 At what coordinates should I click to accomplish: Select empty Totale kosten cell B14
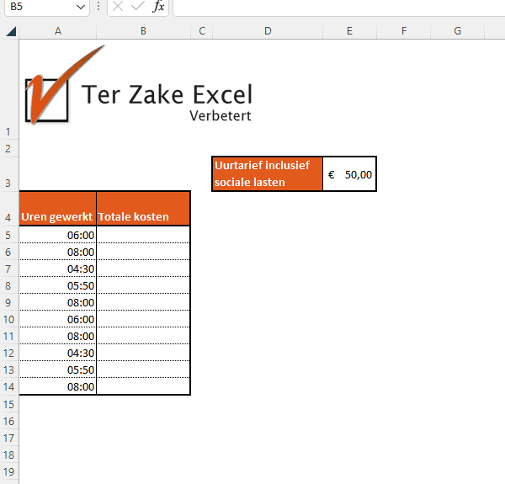(x=143, y=386)
